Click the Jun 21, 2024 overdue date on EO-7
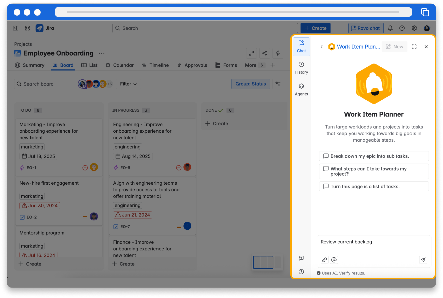 133,215
